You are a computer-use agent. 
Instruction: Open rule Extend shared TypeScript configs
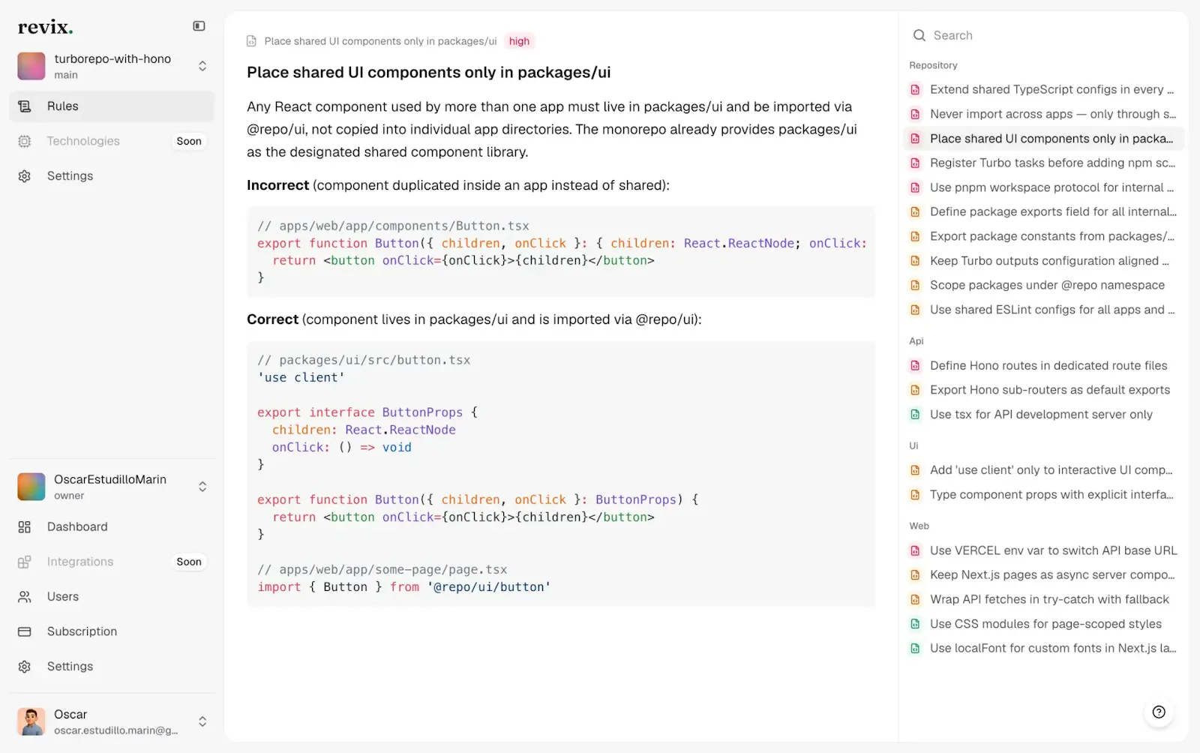[1043, 89]
